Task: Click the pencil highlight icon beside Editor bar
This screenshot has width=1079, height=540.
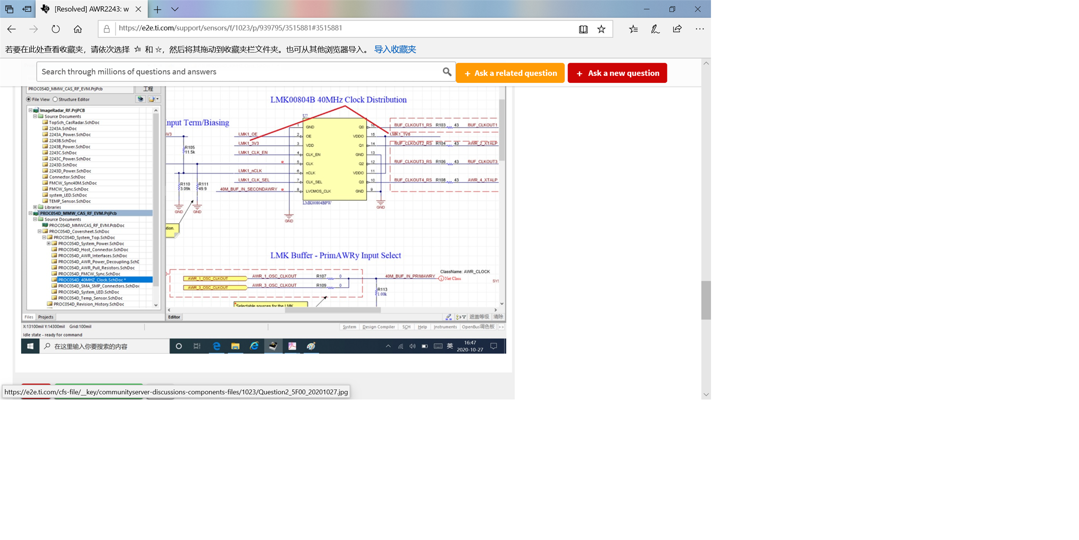Action: pos(448,316)
